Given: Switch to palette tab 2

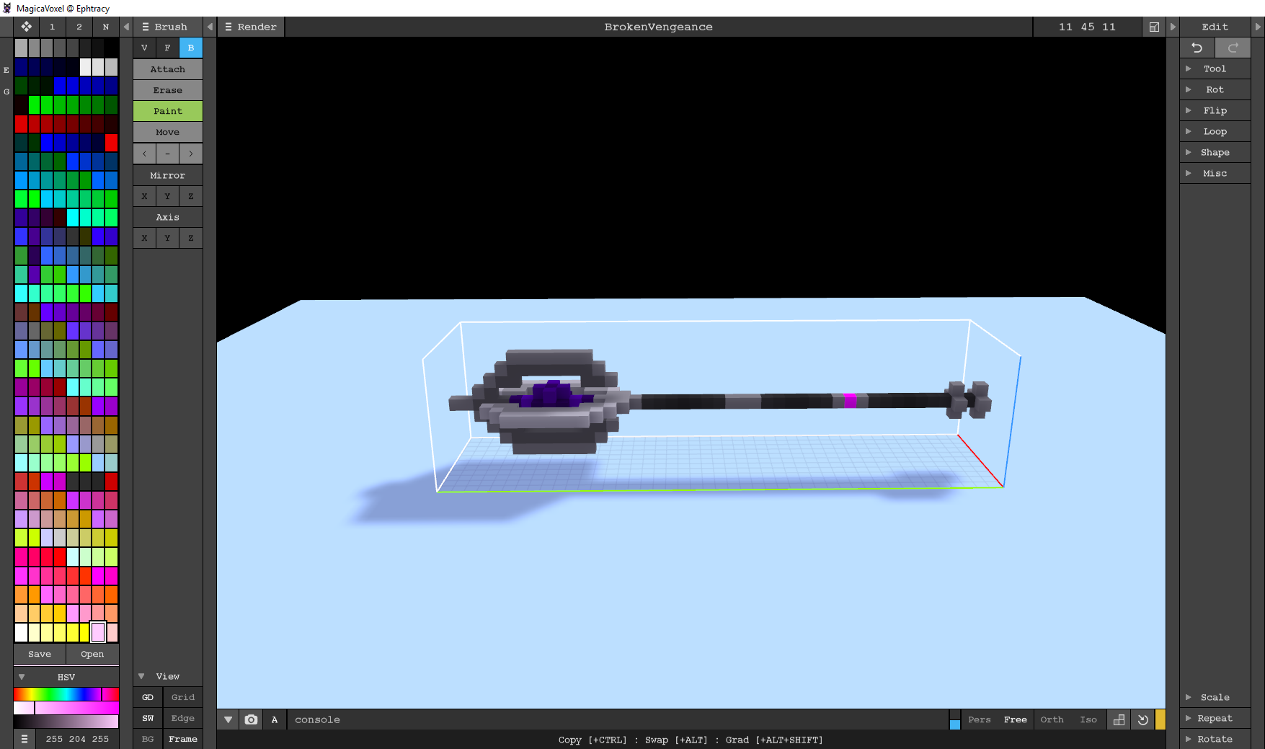Looking at the screenshot, I should tap(79, 27).
